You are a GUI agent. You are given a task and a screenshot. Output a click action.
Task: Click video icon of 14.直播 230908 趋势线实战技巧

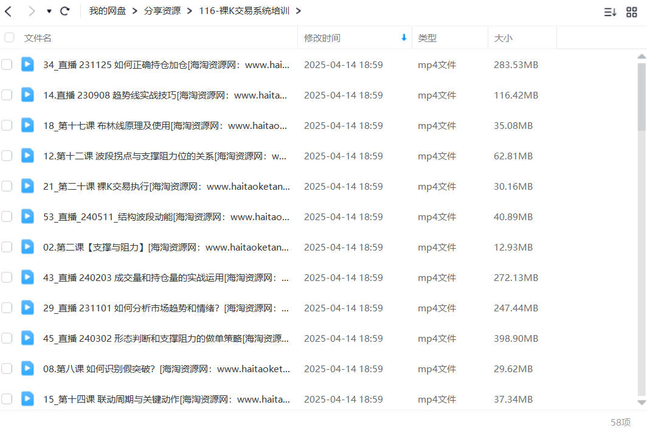point(27,95)
